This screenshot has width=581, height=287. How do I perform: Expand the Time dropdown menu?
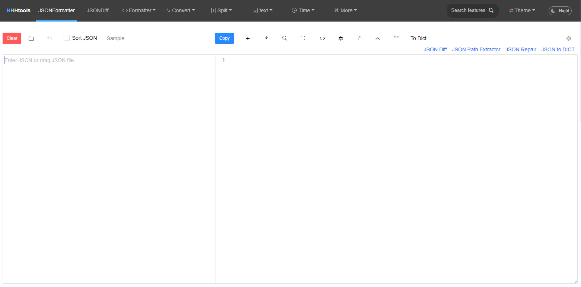(x=303, y=10)
